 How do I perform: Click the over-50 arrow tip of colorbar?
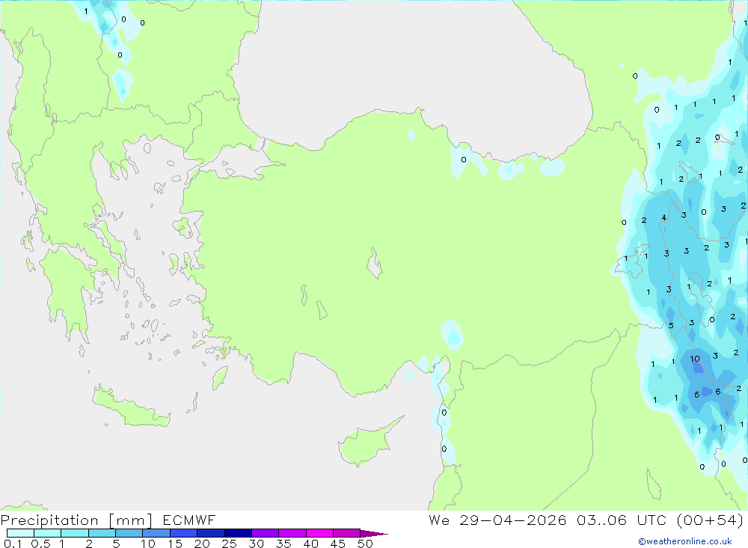[x=373, y=534]
